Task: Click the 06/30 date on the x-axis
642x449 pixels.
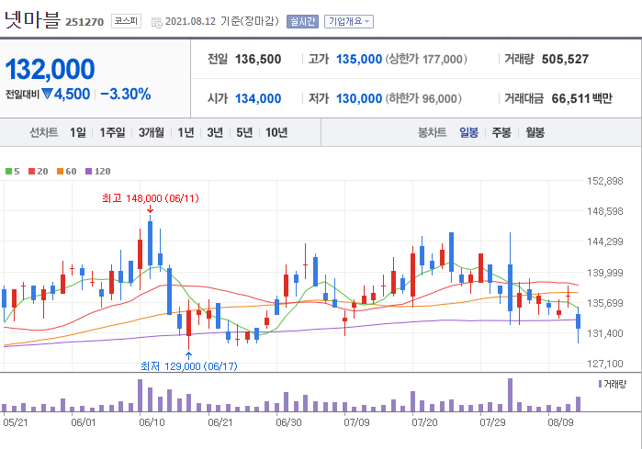Action: point(288,422)
